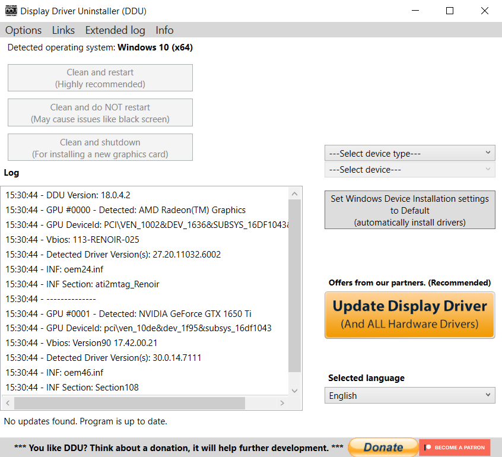Click the Donate PayPal button
Viewport: 502px width, 457px height.
point(382,448)
